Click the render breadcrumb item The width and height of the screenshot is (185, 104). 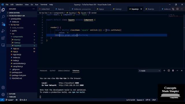(x=92, y=13)
